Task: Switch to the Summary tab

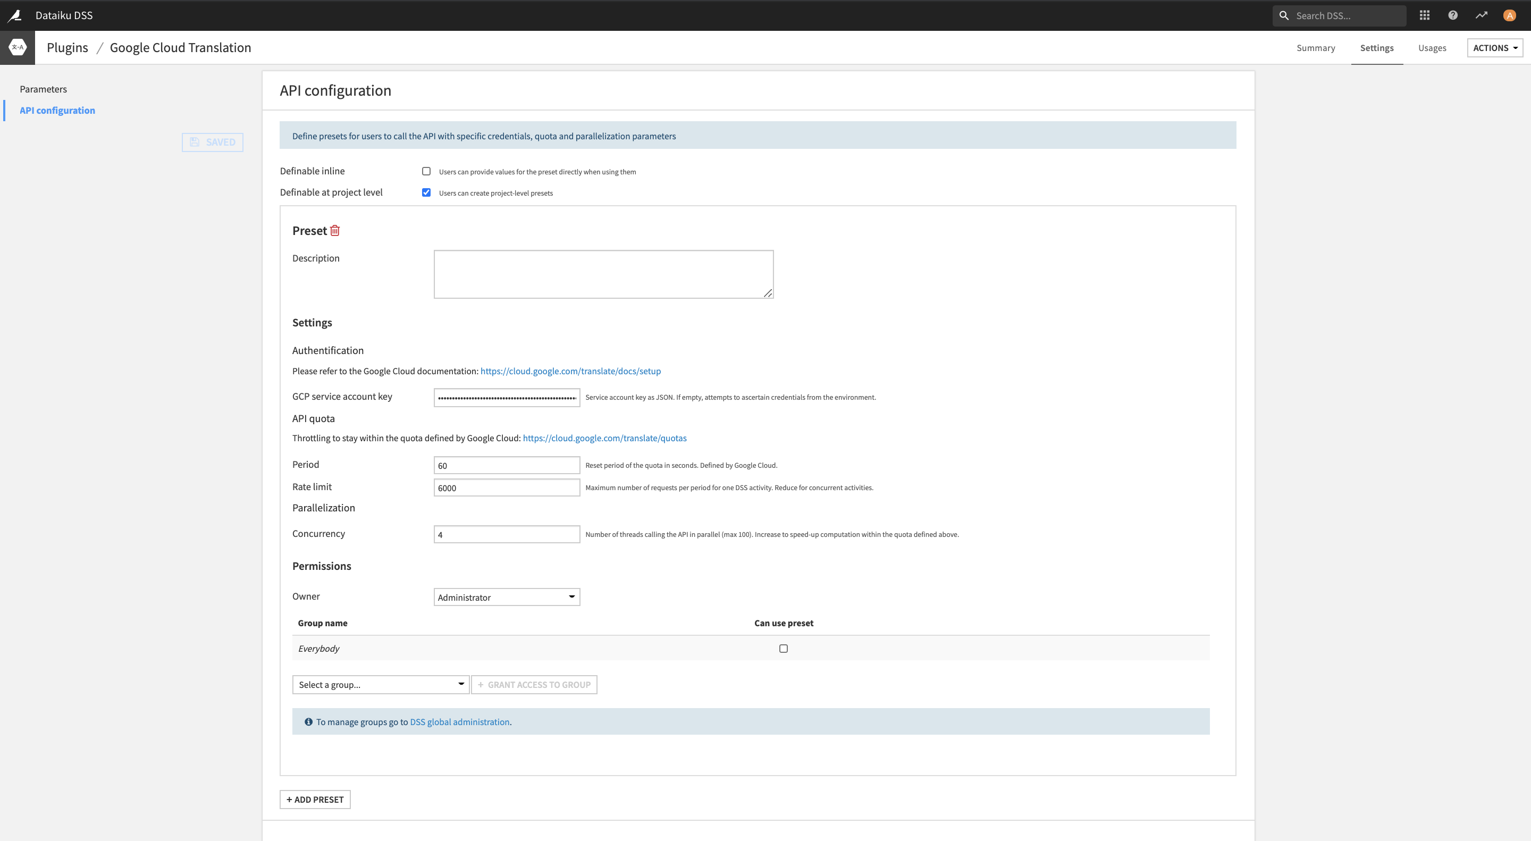Action: click(x=1315, y=47)
